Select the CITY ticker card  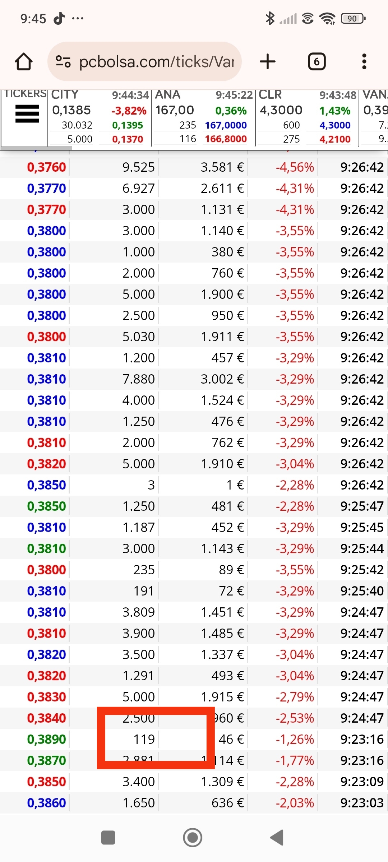pyautogui.click(x=100, y=117)
